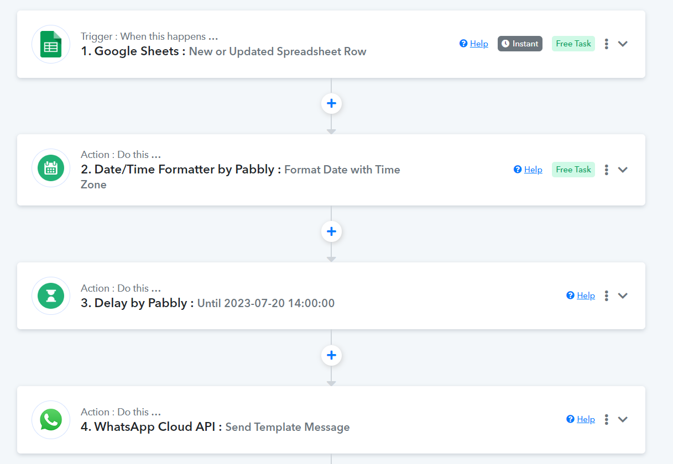The width and height of the screenshot is (673, 464).
Task: Click 'Send Template Message' text
Action: pyautogui.click(x=288, y=427)
